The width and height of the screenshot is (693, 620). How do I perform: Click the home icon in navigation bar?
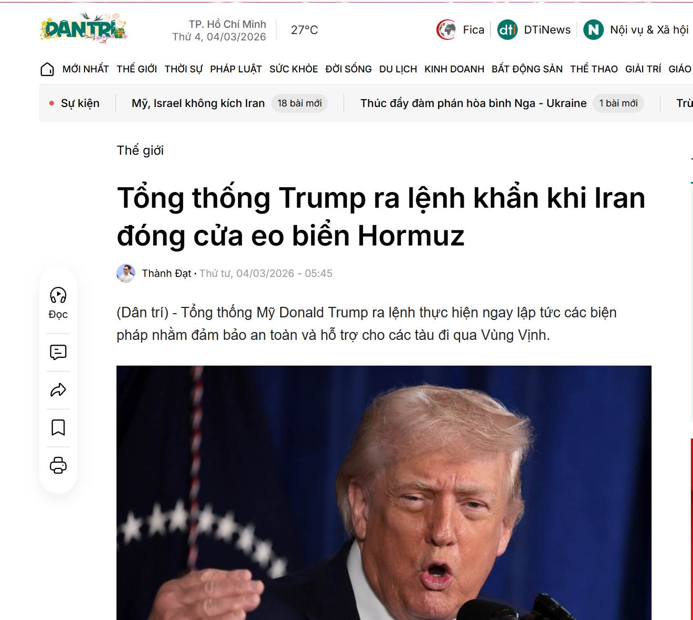tap(47, 69)
